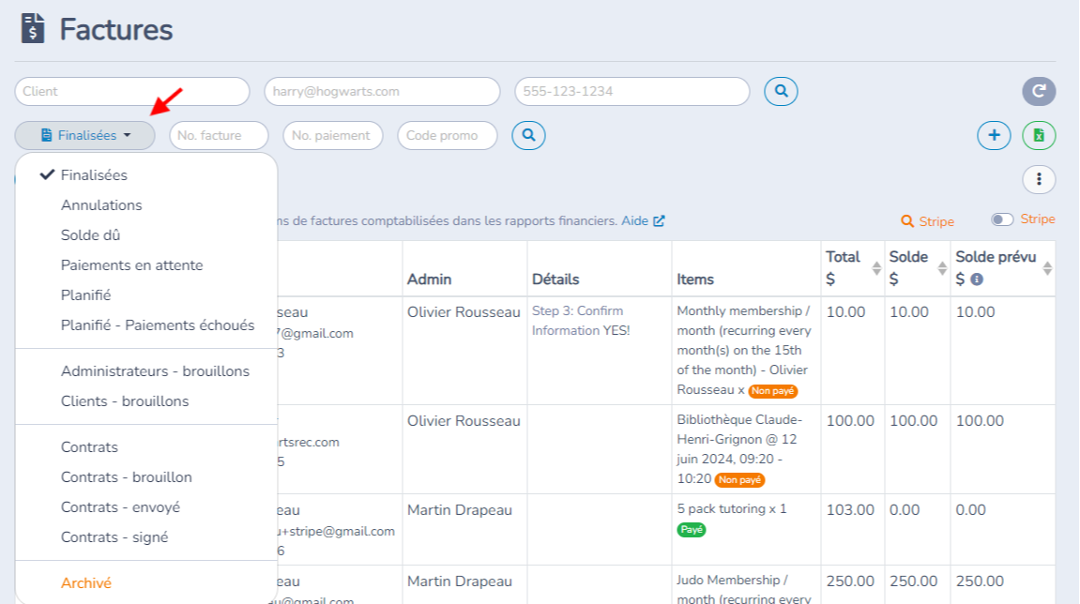Click the search icon beside Code promo
The width and height of the screenshot is (1080, 604).
point(528,135)
